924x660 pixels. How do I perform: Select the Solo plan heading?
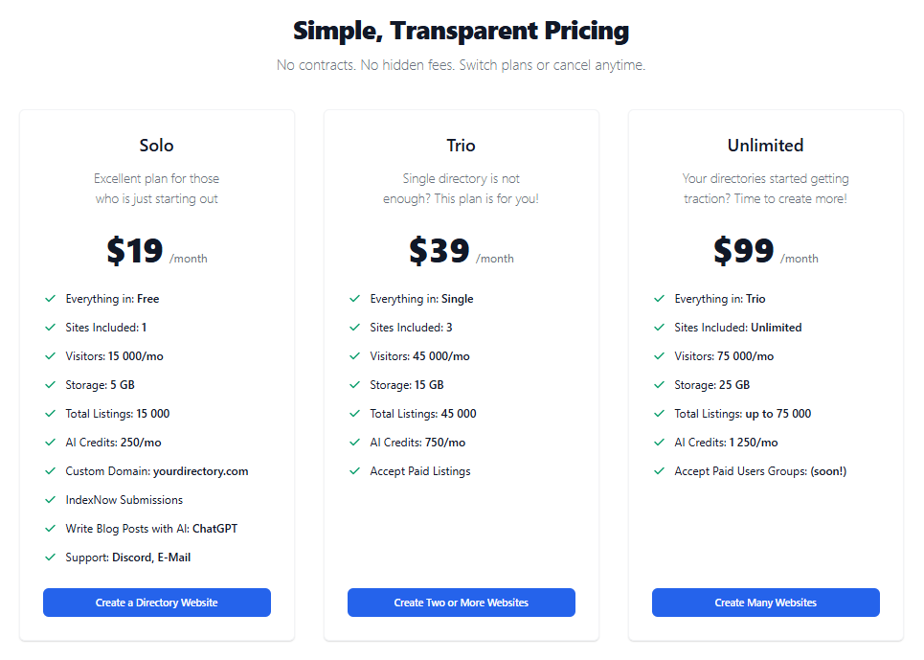coord(157,146)
